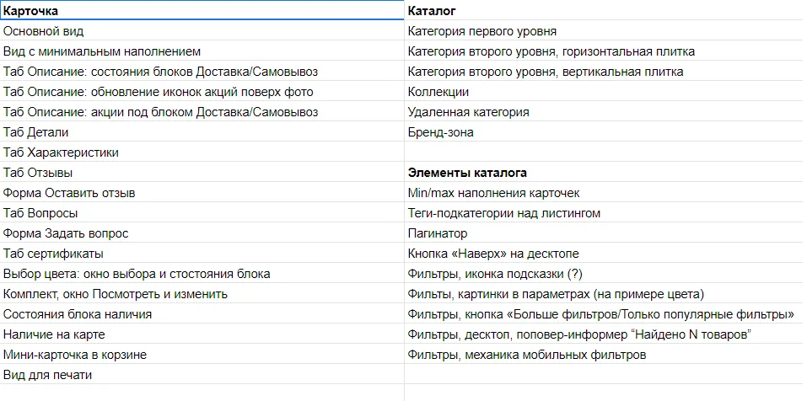Select the "Таб Характеристики" cell
This screenshot has height=401, width=807.
tap(61, 152)
